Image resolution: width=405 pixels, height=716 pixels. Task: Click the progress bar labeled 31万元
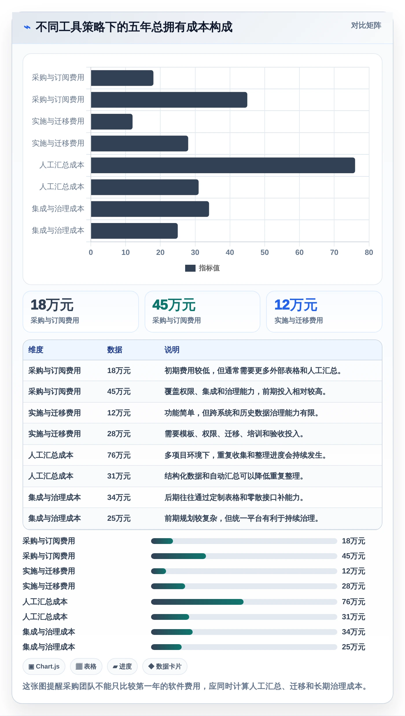[x=244, y=617]
